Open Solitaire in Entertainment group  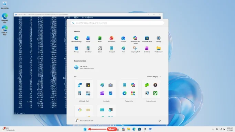click(147, 93)
